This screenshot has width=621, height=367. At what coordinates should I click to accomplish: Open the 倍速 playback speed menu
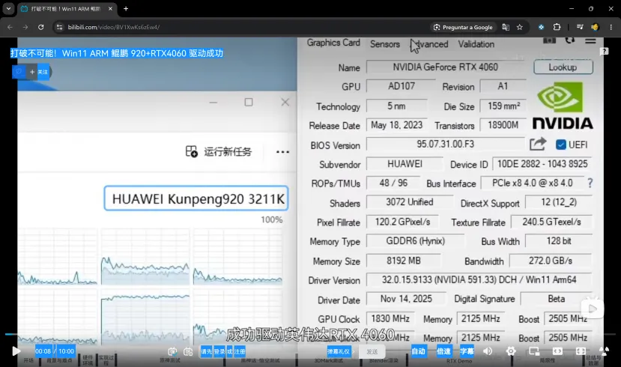443,351
